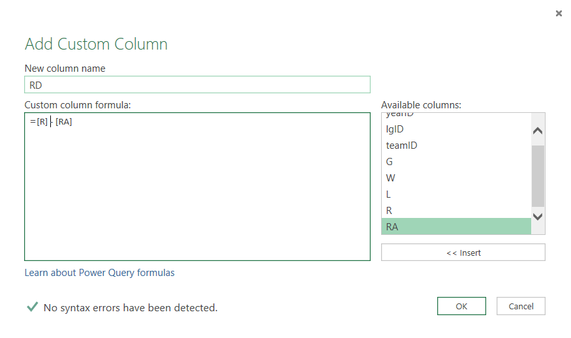The image size is (571, 338).
Task: Select the R column entry
Action: [x=390, y=211]
